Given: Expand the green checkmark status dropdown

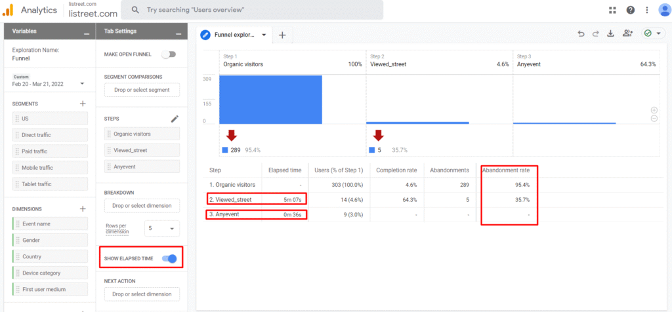Looking at the screenshot, I should (x=653, y=34).
